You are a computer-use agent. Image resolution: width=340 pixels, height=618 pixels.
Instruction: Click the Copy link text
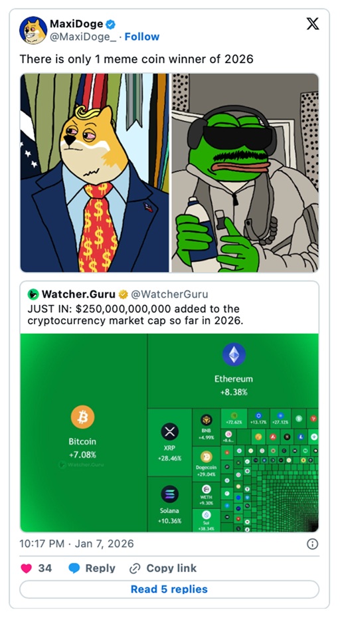point(171,568)
